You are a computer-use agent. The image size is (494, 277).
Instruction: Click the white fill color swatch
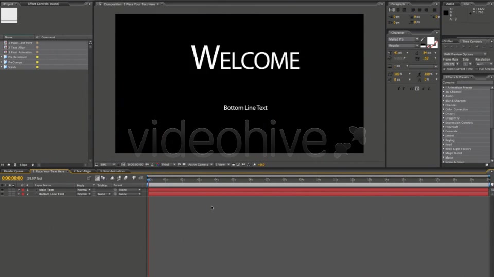click(431, 41)
